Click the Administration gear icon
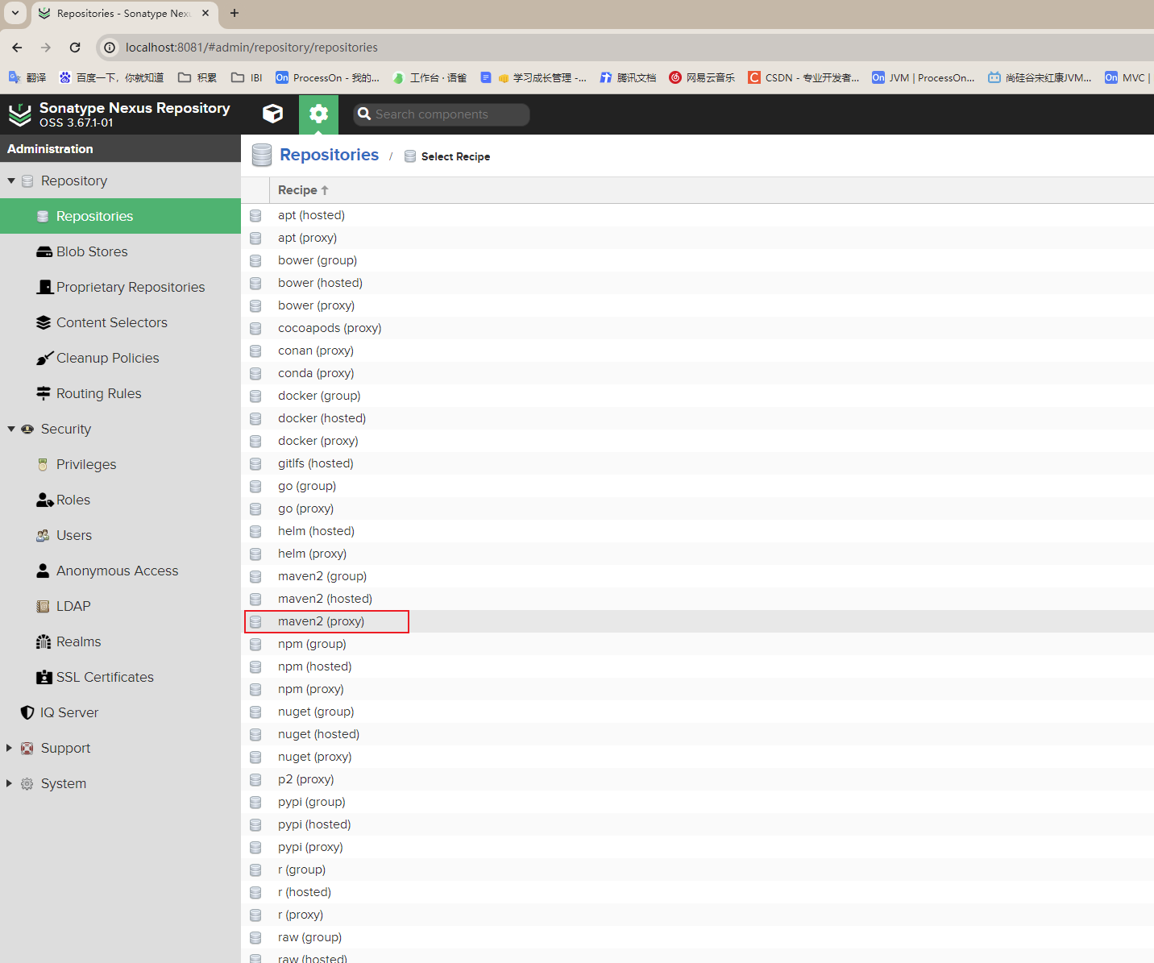The height and width of the screenshot is (963, 1154). click(318, 114)
